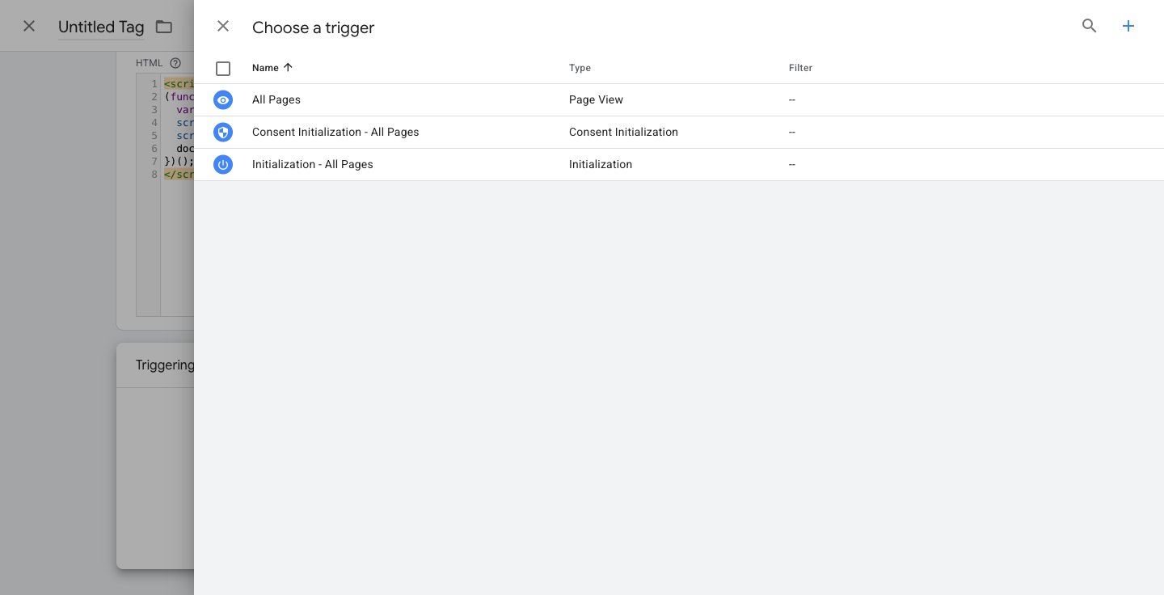Close the Untitled Tag editor behind
The width and height of the screenshot is (1164, 595).
point(29,26)
